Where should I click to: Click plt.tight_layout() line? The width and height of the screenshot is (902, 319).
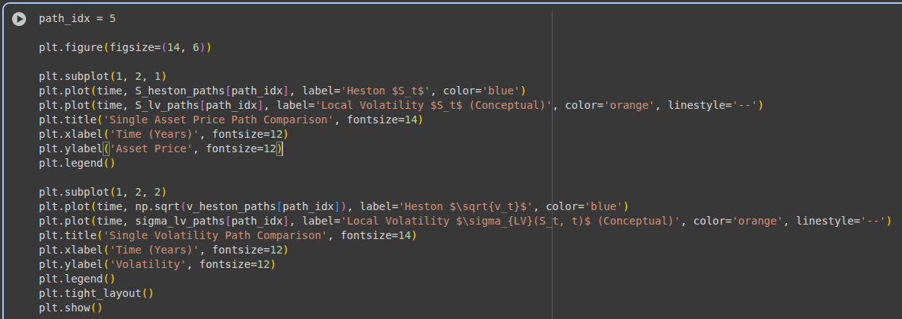pyautogui.click(x=96, y=293)
